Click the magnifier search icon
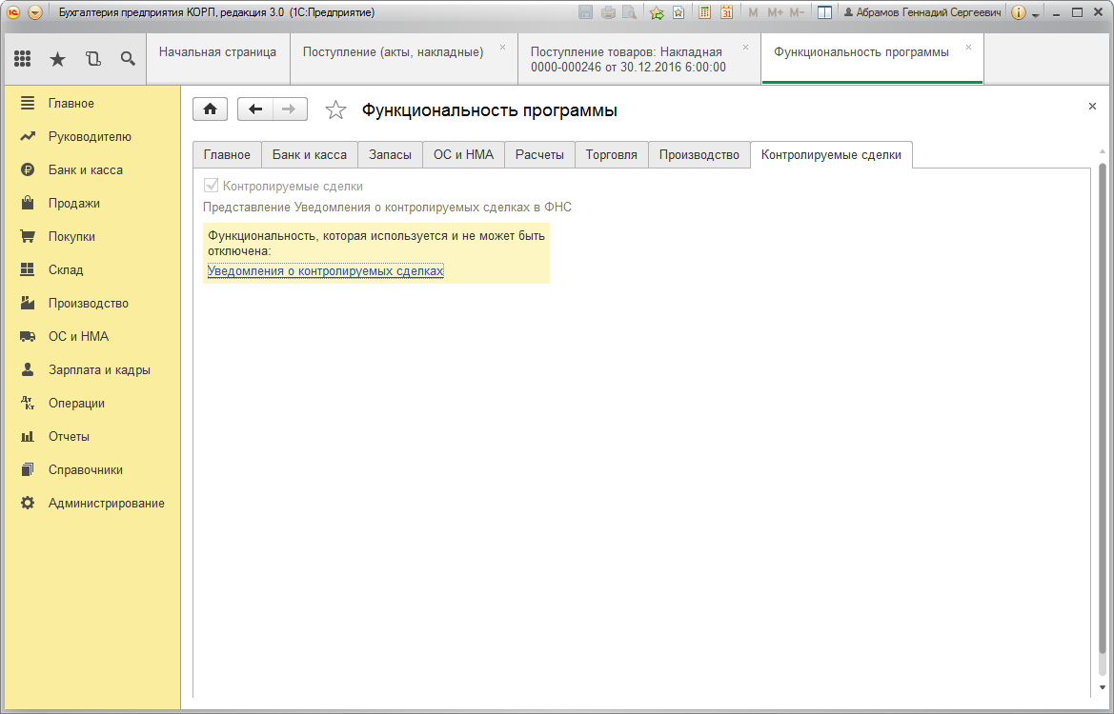The height and width of the screenshot is (714, 1114). click(128, 59)
